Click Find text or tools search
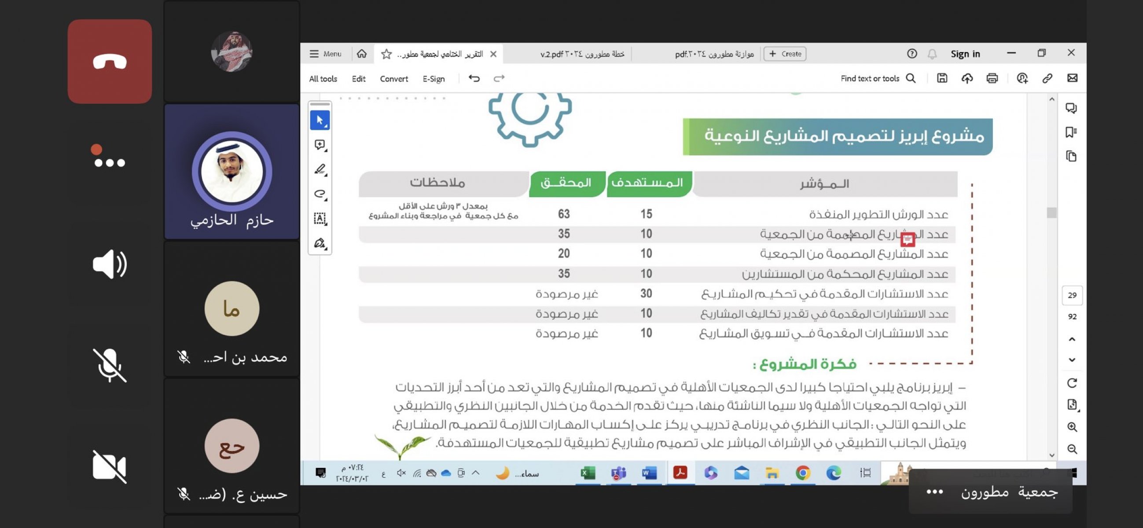 coord(878,78)
